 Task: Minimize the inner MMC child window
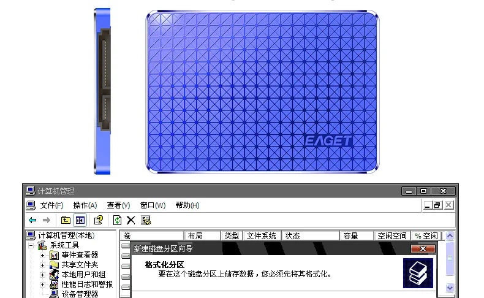(x=428, y=205)
